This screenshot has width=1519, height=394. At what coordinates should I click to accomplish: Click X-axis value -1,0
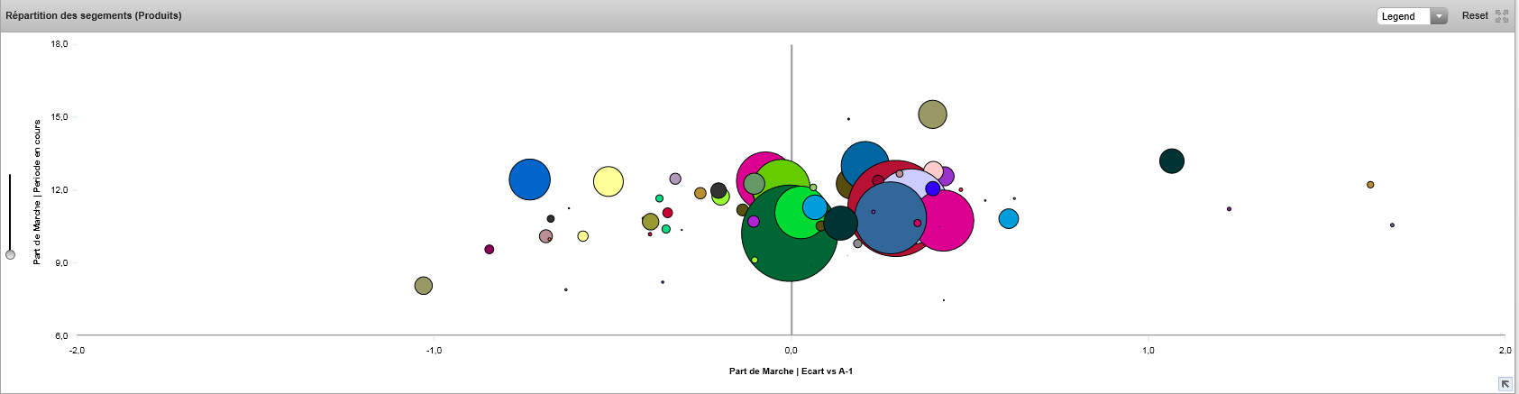click(434, 351)
